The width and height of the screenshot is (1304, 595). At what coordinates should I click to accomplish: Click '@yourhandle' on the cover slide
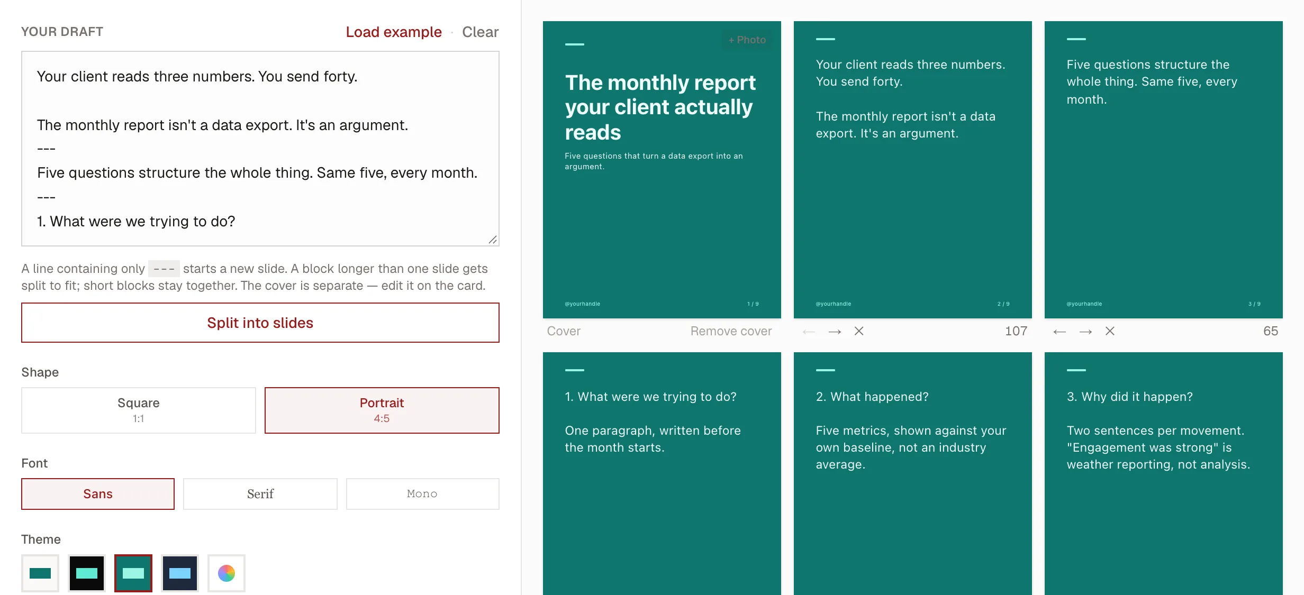582,304
